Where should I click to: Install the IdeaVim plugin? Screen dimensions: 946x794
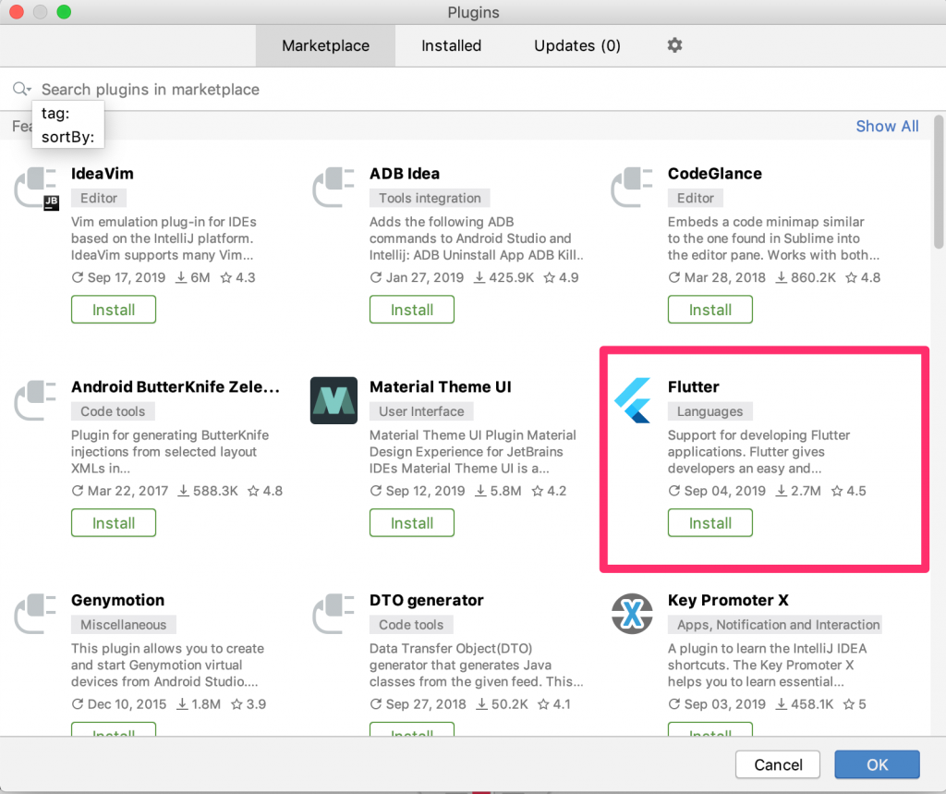click(x=114, y=310)
